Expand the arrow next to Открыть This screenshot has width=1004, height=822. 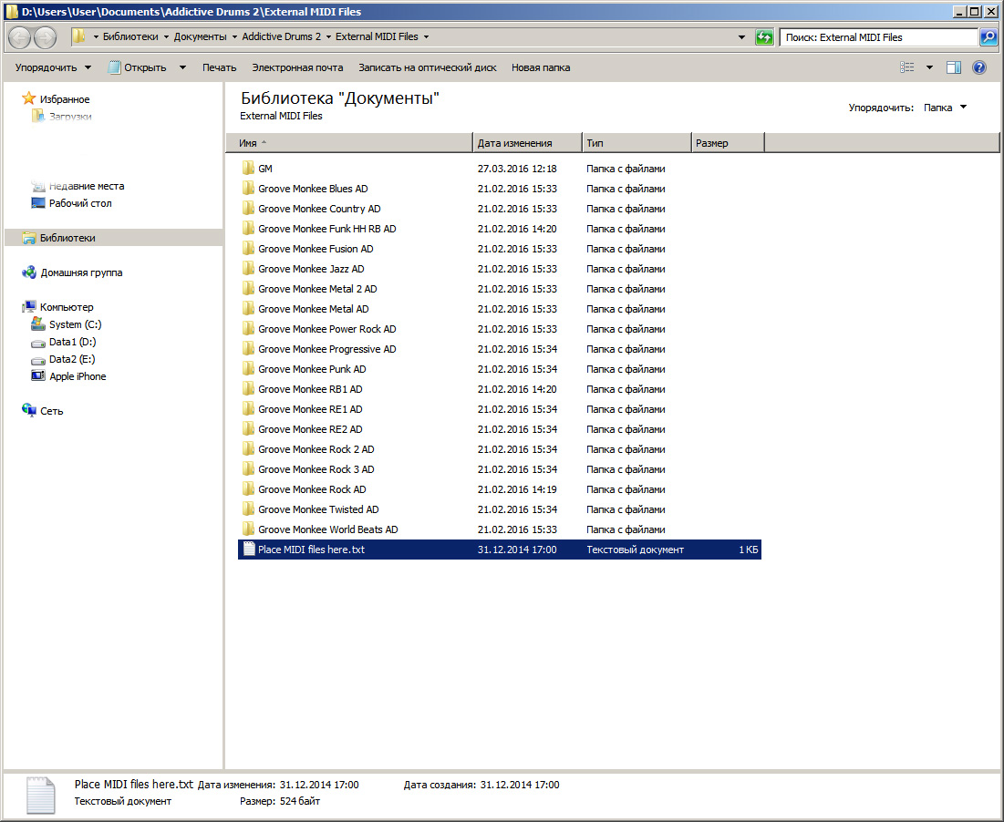click(x=182, y=67)
